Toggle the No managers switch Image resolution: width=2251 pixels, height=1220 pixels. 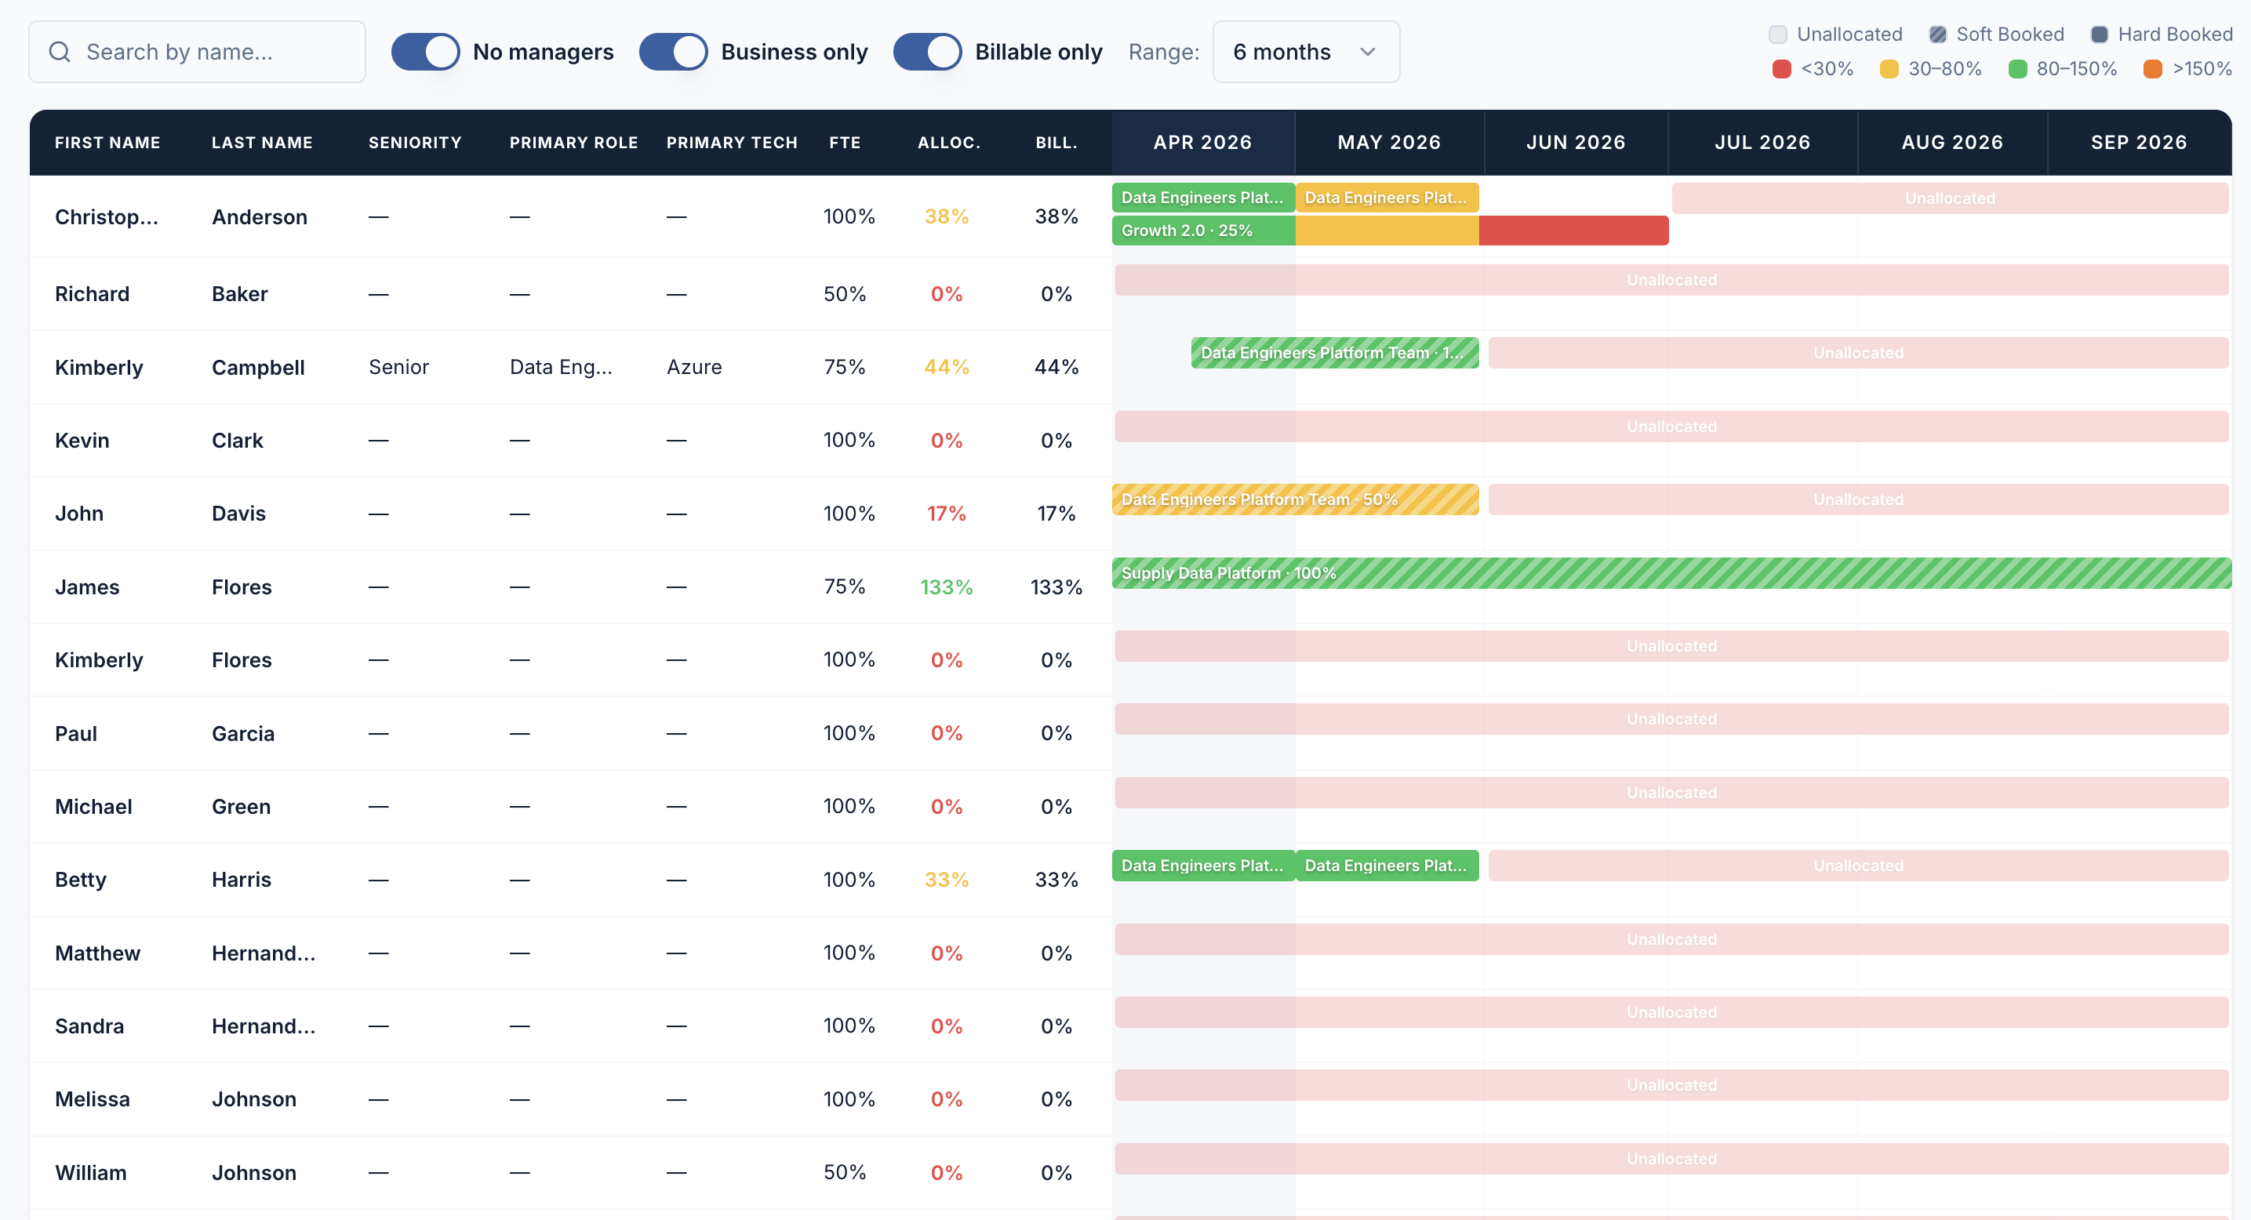point(426,53)
